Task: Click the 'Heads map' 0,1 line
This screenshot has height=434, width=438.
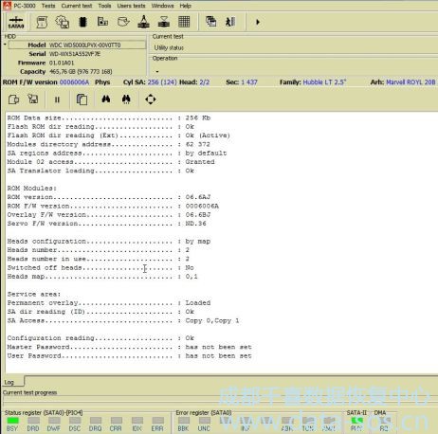Action: pyautogui.click(x=102, y=277)
